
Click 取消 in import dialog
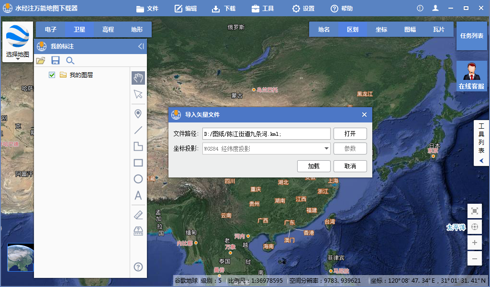(350, 166)
